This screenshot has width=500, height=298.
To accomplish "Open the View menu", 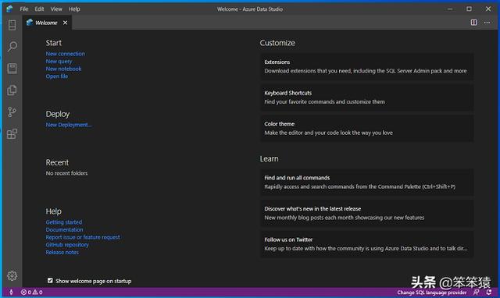I will point(56,9).
